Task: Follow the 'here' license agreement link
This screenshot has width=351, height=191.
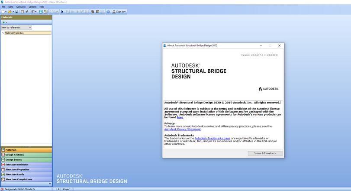Action: click(180, 117)
